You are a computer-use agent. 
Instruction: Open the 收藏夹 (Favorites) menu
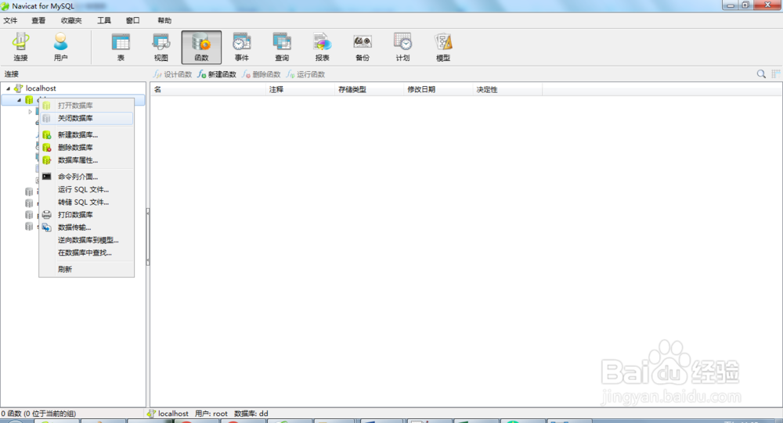[71, 20]
